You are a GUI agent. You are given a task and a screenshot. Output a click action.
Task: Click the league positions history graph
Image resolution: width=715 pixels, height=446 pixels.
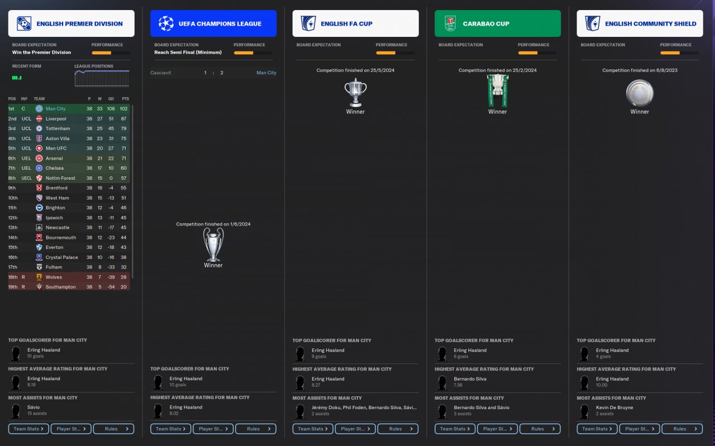(102, 79)
